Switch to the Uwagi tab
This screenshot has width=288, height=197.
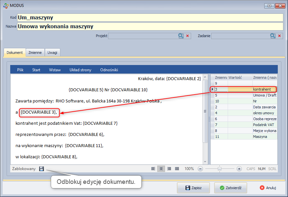(52, 53)
